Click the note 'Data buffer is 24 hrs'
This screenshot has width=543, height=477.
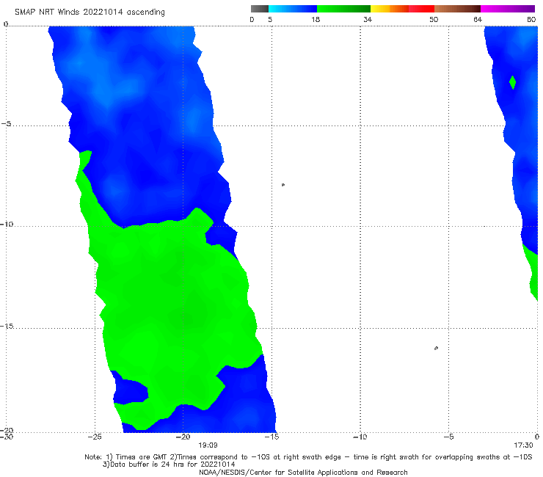(x=169, y=465)
